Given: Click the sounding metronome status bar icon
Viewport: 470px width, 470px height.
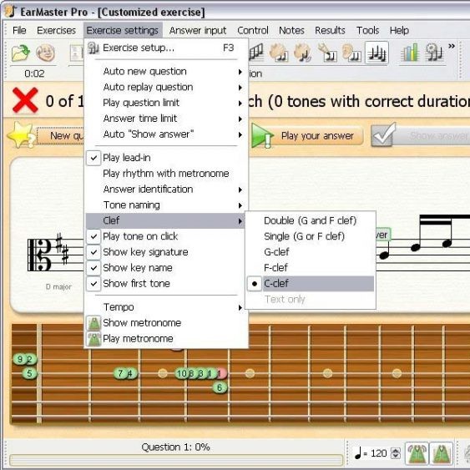Looking at the screenshot, I should point(417,454).
